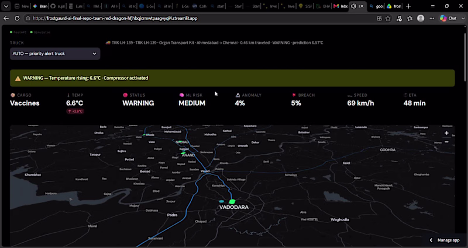Viewport: 468px width, 248px height.
Task: Open the browser apps grid icon
Action: [x=379, y=19]
